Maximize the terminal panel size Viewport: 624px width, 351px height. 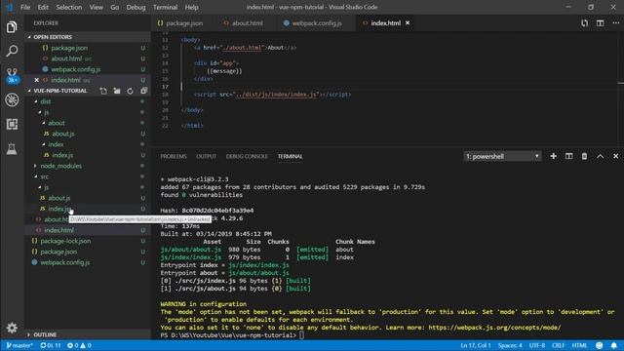coord(601,156)
